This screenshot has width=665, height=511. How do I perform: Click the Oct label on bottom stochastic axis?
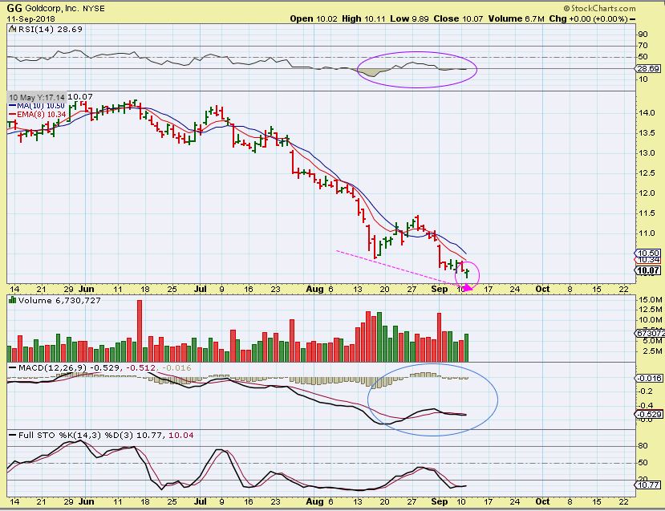click(x=542, y=501)
